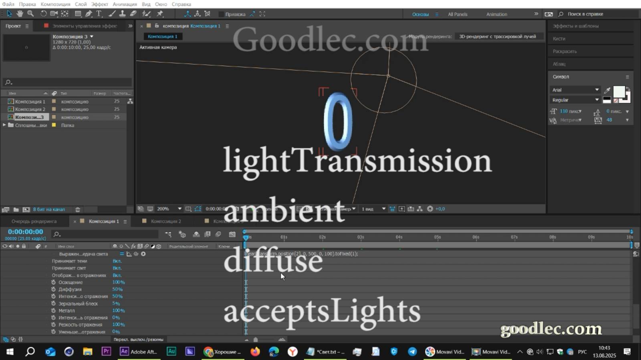641x360 pixels.
Task: Open the Arial font family dropdown
Action: pos(597,90)
